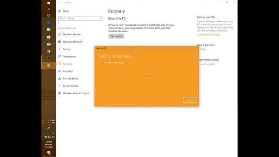Open Check backup settings link
The image size is (279, 157).
pos(208,34)
